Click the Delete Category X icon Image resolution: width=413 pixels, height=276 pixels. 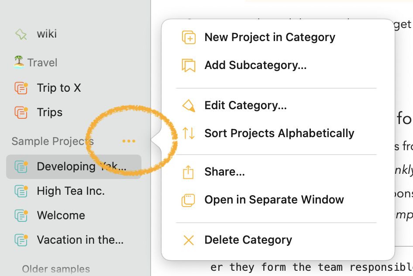(189, 240)
